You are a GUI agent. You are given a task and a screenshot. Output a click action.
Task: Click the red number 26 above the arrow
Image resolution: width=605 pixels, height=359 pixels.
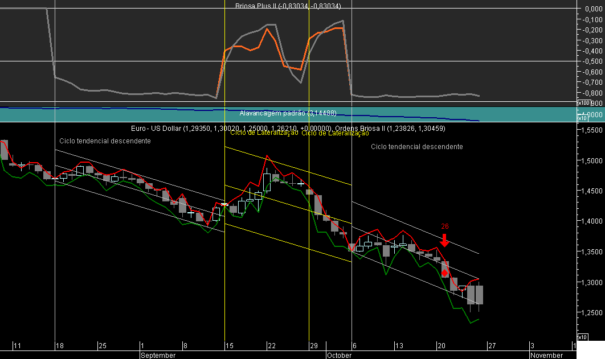click(x=445, y=226)
